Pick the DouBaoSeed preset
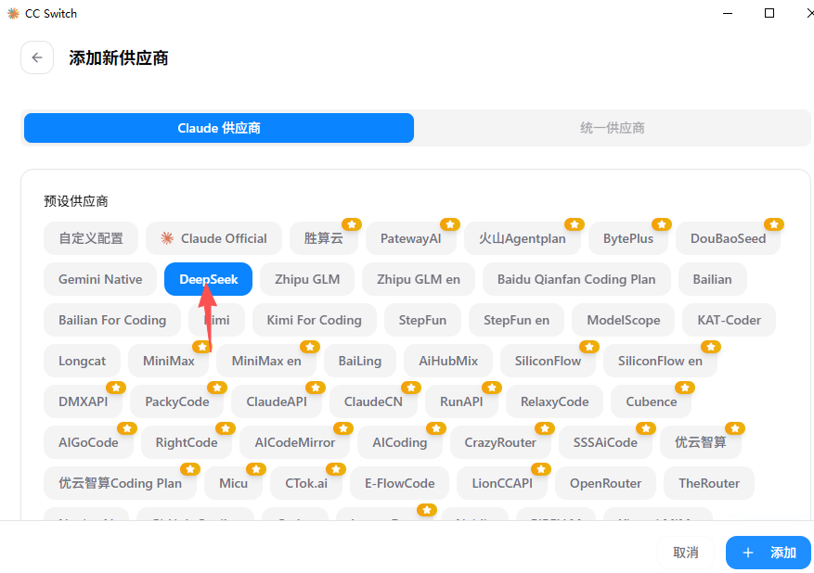 tap(728, 238)
